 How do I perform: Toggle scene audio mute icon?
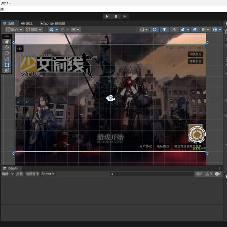pyautogui.click(x=174, y=30)
